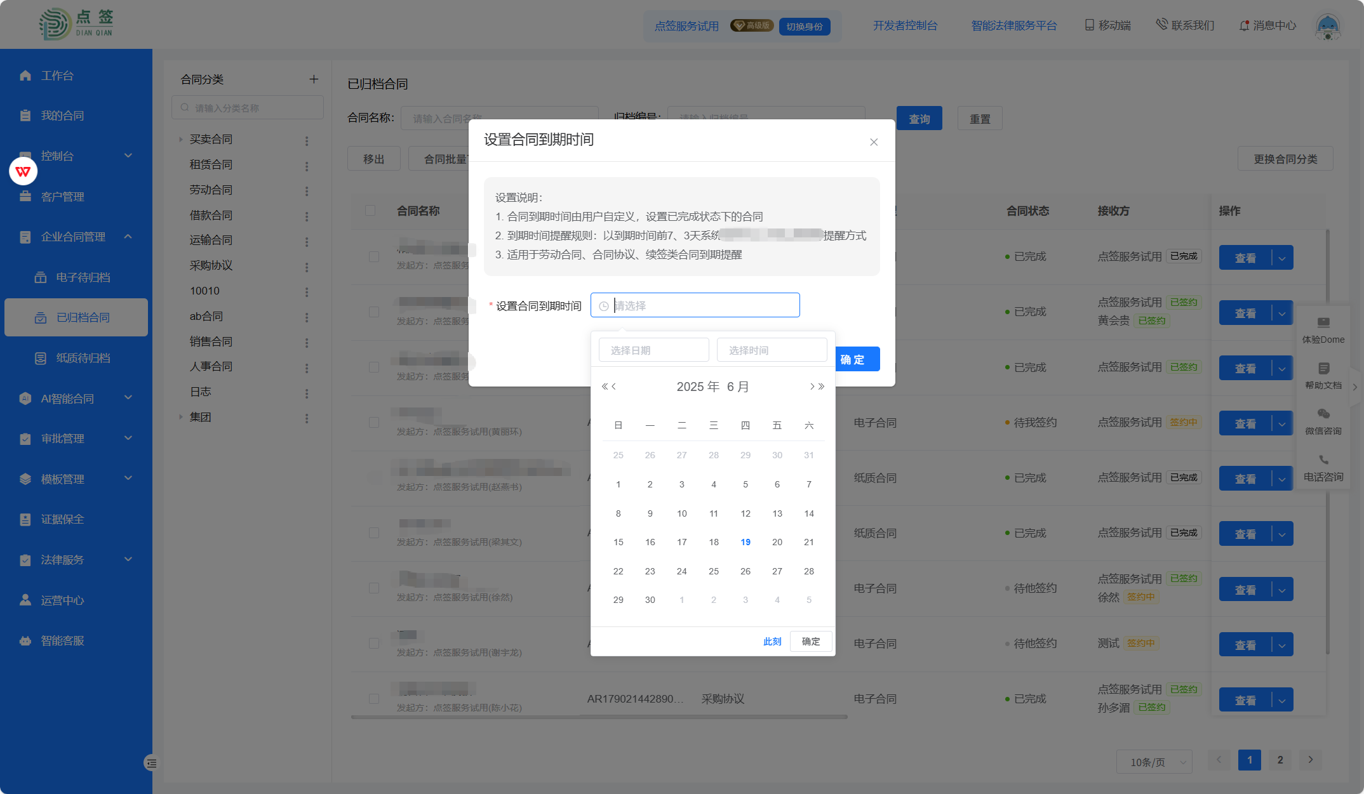Check the row with 发起方 谢宇龙
This screenshot has width=1364, height=794.
pyautogui.click(x=374, y=644)
